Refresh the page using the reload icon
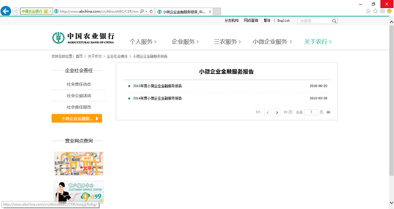Viewport: 394px width, 209px height. (151, 11)
